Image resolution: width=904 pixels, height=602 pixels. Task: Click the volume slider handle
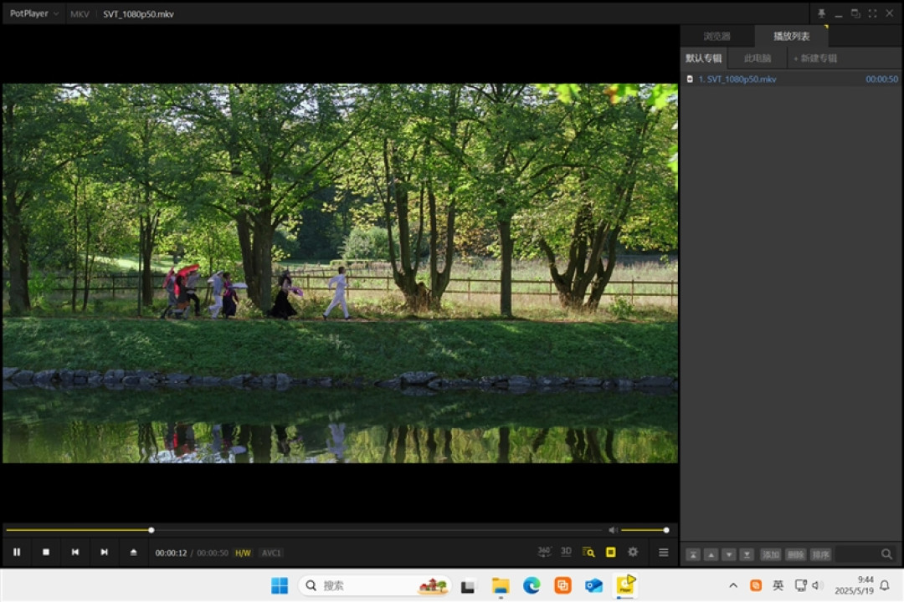(x=666, y=530)
